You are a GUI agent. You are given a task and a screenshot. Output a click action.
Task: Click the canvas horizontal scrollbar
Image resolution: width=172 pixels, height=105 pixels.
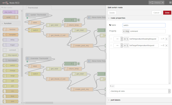tap(39, 103)
